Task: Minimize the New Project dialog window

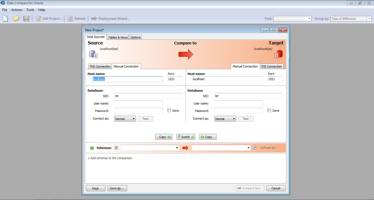Action: [x=265, y=30]
